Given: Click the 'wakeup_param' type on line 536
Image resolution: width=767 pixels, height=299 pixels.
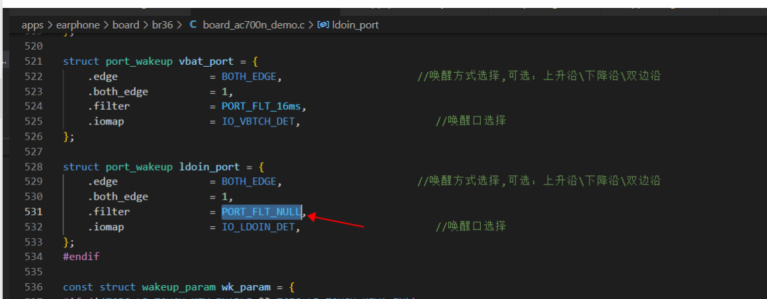Looking at the screenshot, I should 179,286.
